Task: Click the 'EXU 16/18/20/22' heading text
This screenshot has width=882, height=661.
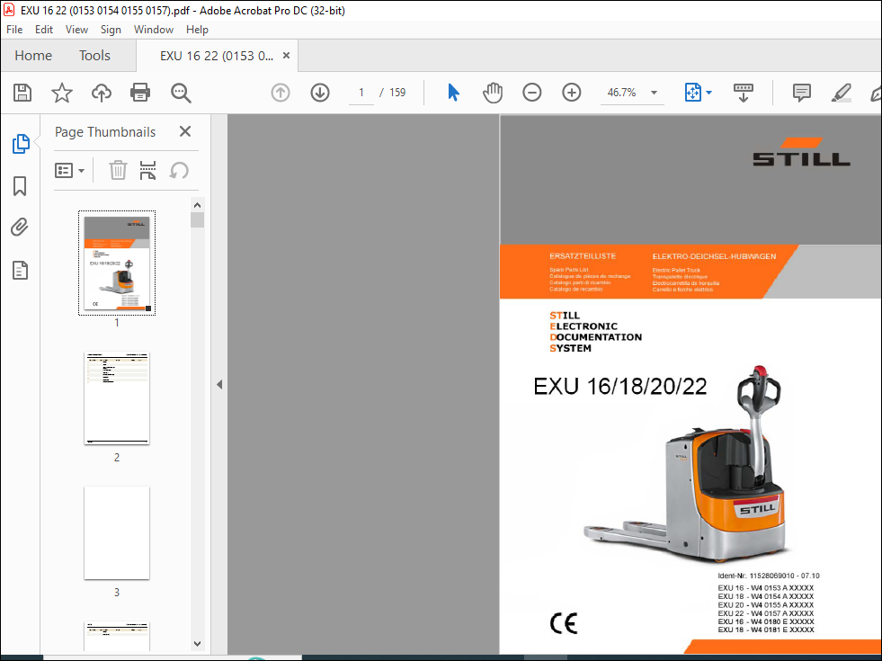Action: pyautogui.click(x=619, y=387)
